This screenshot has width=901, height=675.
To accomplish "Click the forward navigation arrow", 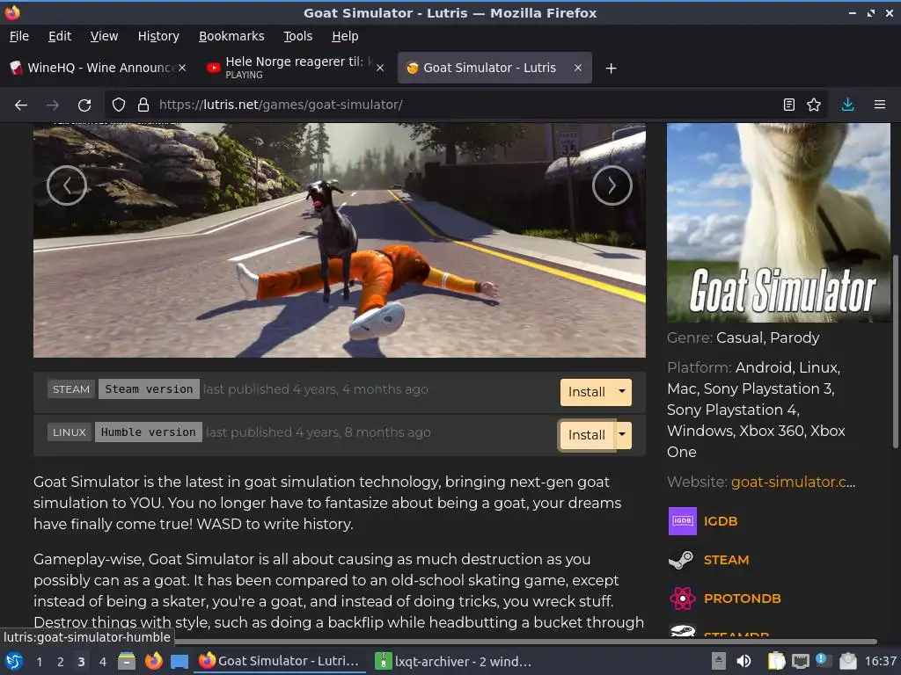I will 52,105.
